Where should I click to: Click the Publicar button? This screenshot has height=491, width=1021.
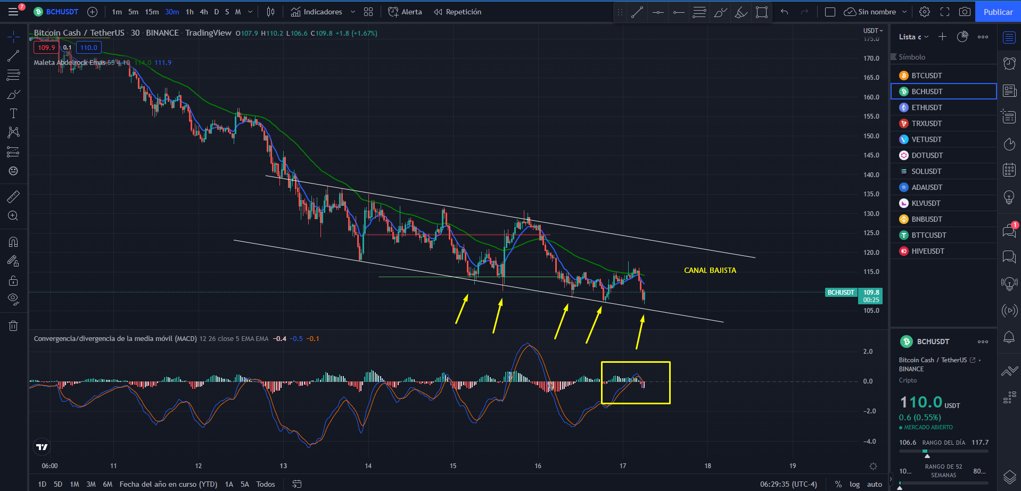[x=998, y=12]
